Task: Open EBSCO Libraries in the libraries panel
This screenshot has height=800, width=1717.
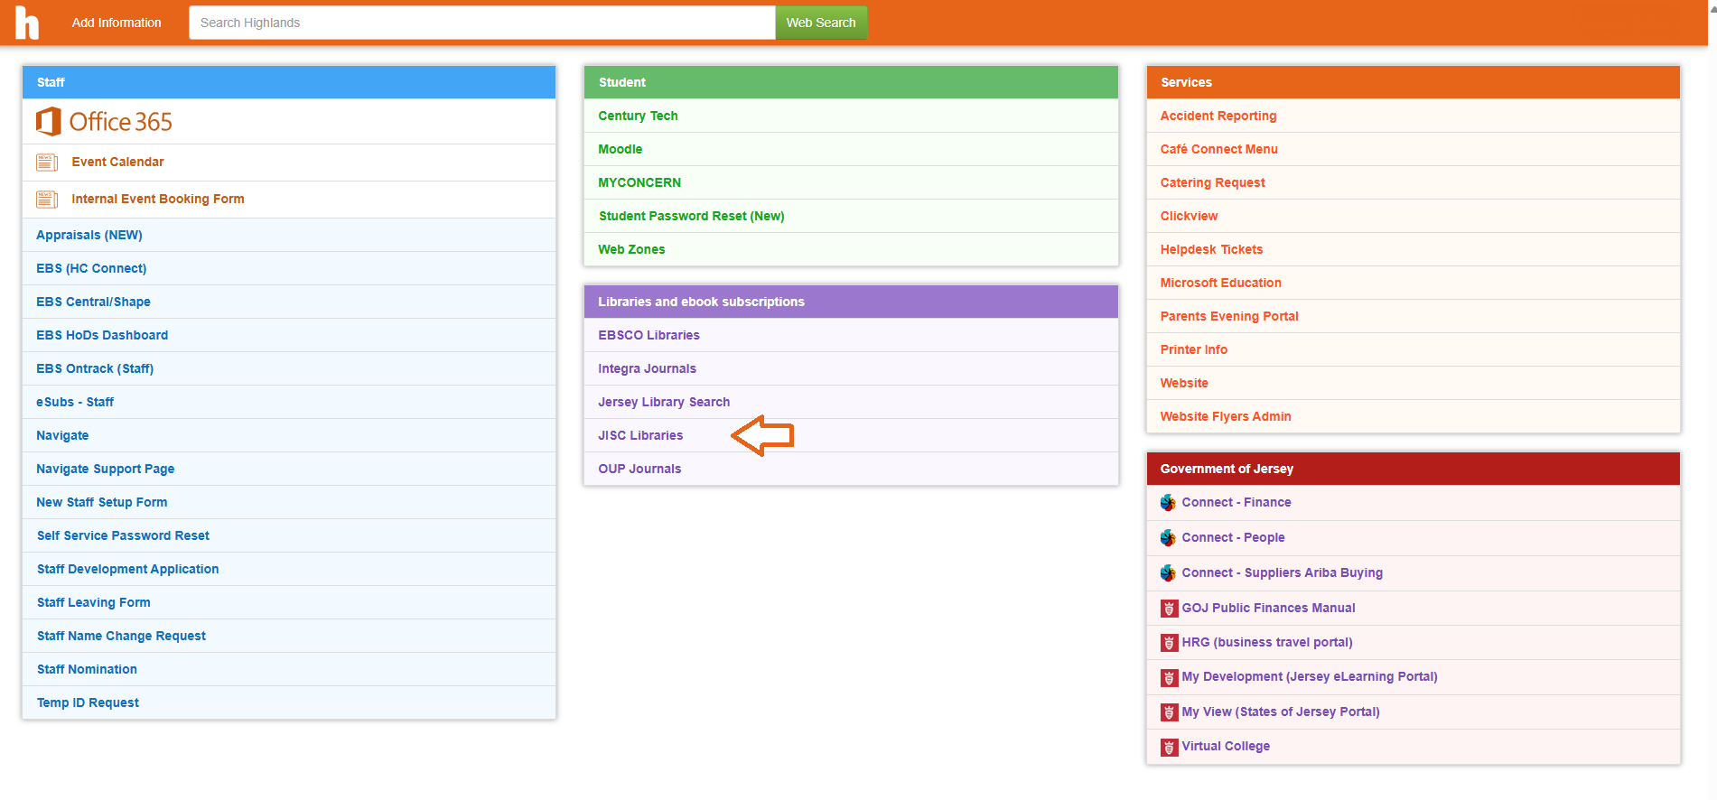Action: point(649,335)
